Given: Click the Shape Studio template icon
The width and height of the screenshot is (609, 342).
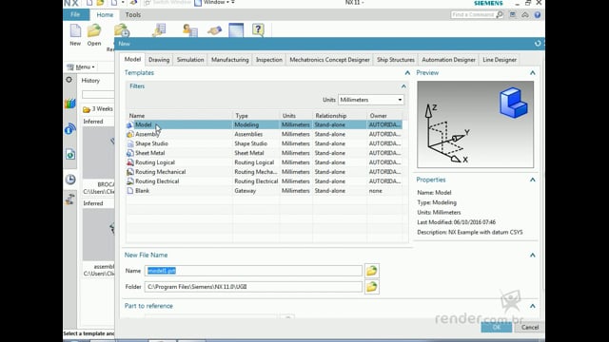Looking at the screenshot, I should (130, 143).
